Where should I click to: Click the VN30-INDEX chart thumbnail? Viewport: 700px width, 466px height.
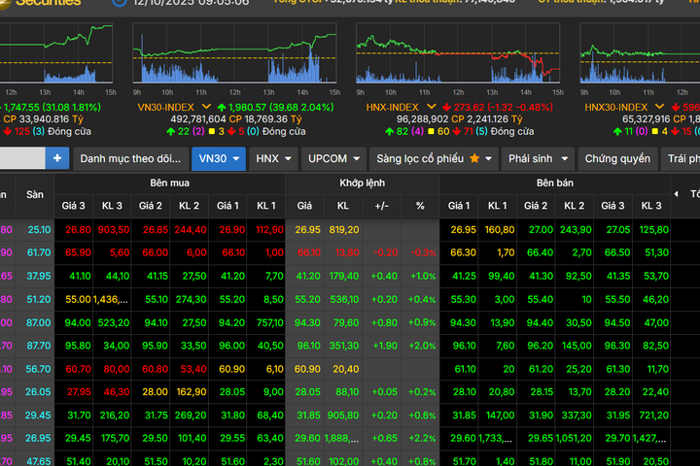click(234, 53)
